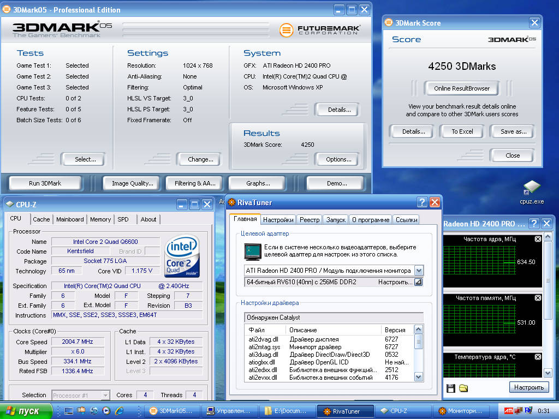Open the target adapter dropdown in RivaTuner
Image resolution: width=559 pixels, height=419 pixels.
point(419,271)
